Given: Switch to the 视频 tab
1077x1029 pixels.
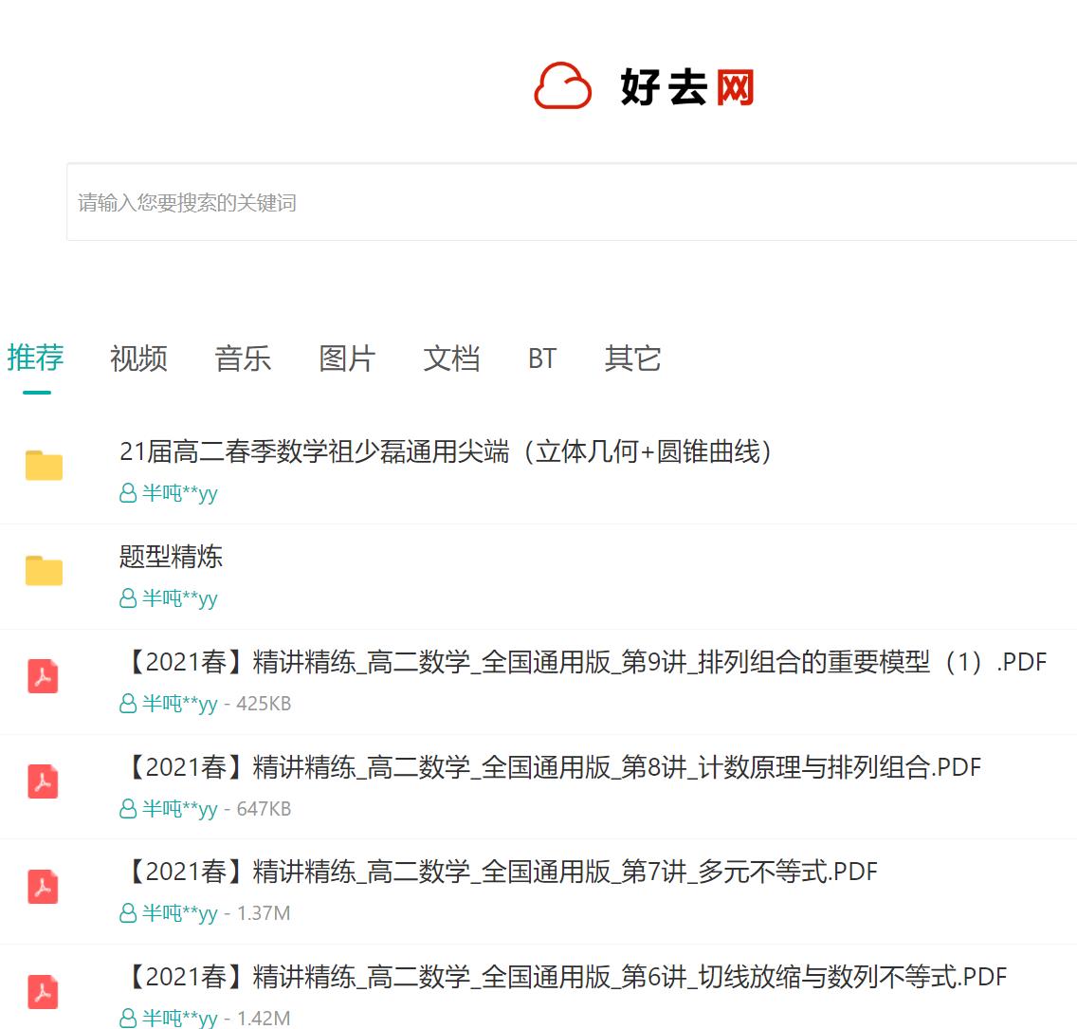Looking at the screenshot, I should 137,358.
